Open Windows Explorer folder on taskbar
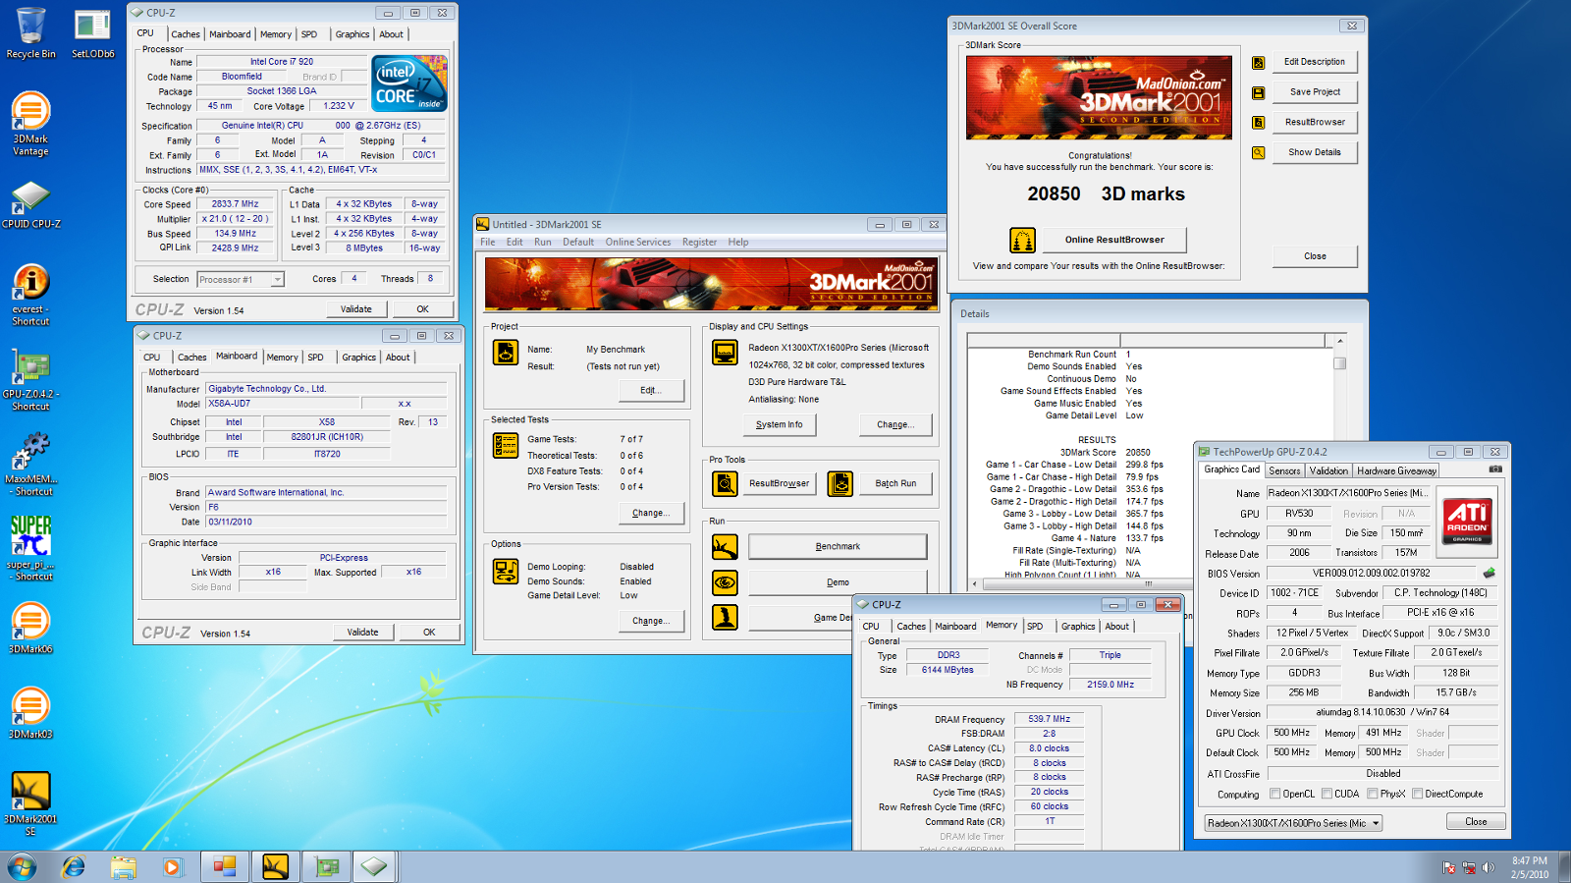1571x883 pixels. coord(123,866)
